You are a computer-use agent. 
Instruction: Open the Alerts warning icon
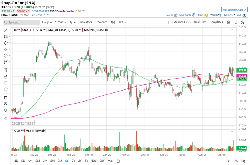click(x=207, y=15)
